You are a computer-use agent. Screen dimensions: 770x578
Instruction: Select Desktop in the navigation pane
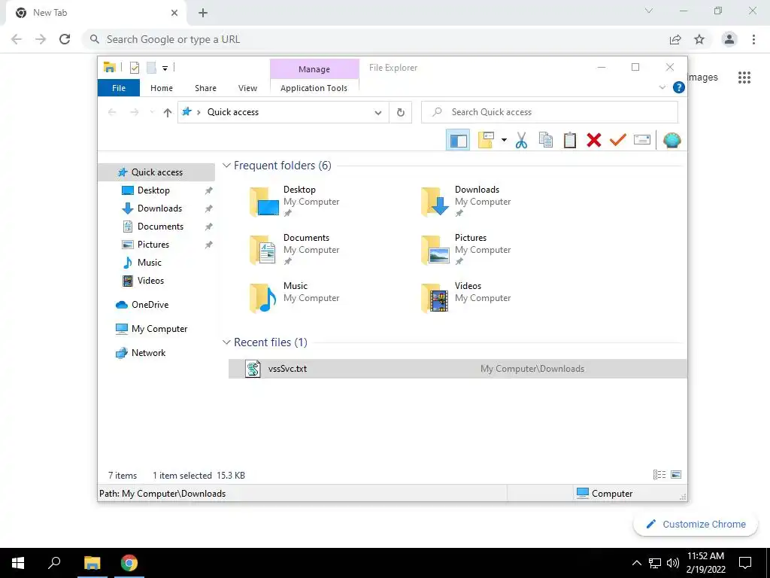click(x=153, y=190)
